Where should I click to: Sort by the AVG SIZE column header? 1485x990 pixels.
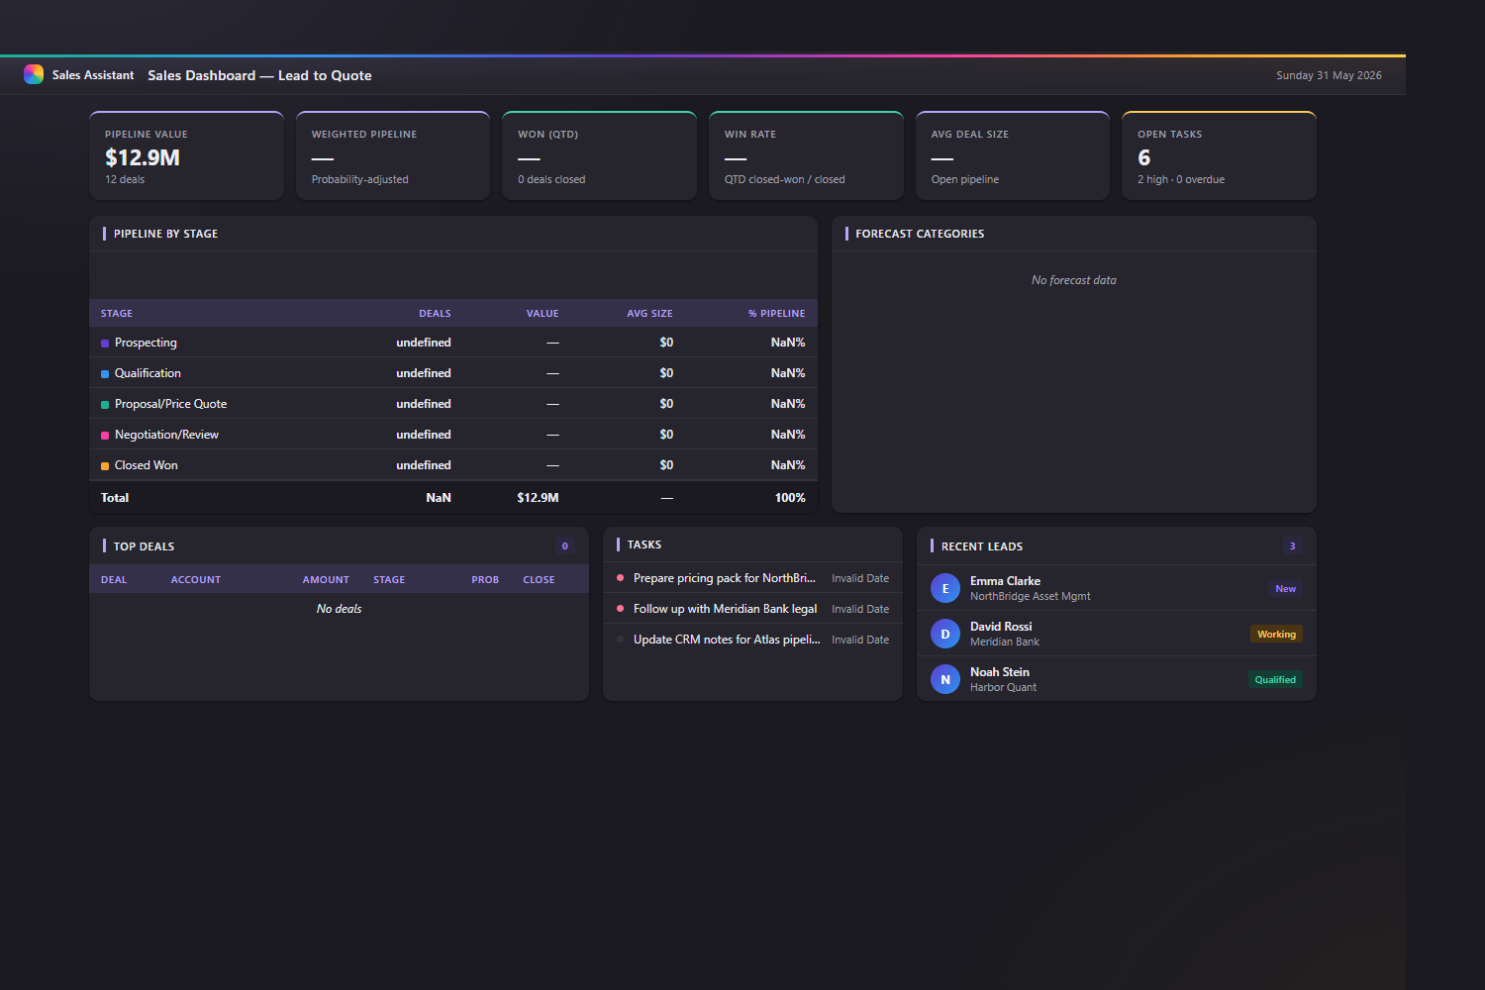click(x=649, y=313)
